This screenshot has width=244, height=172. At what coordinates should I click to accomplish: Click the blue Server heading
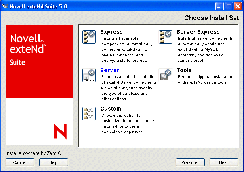(110, 70)
